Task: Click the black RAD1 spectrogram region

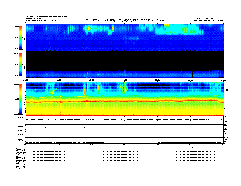Action: [124, 60]
